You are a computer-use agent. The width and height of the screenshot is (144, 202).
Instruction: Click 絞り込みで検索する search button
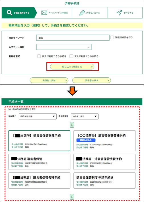point(72,67)
